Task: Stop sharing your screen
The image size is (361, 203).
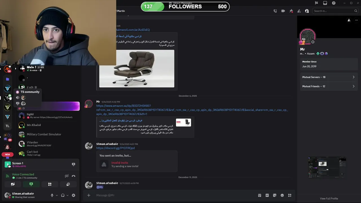Action: (31, 184)
